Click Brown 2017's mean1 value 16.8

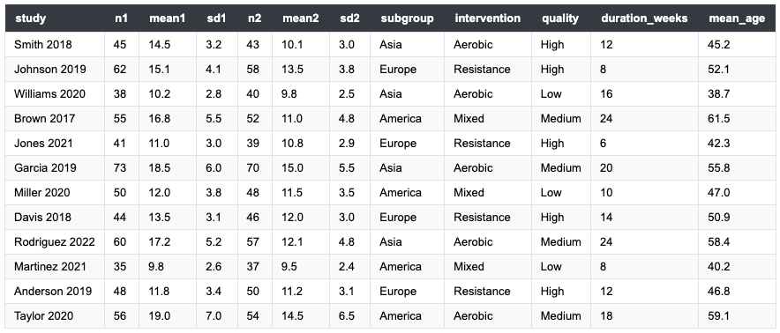(159, 119)
